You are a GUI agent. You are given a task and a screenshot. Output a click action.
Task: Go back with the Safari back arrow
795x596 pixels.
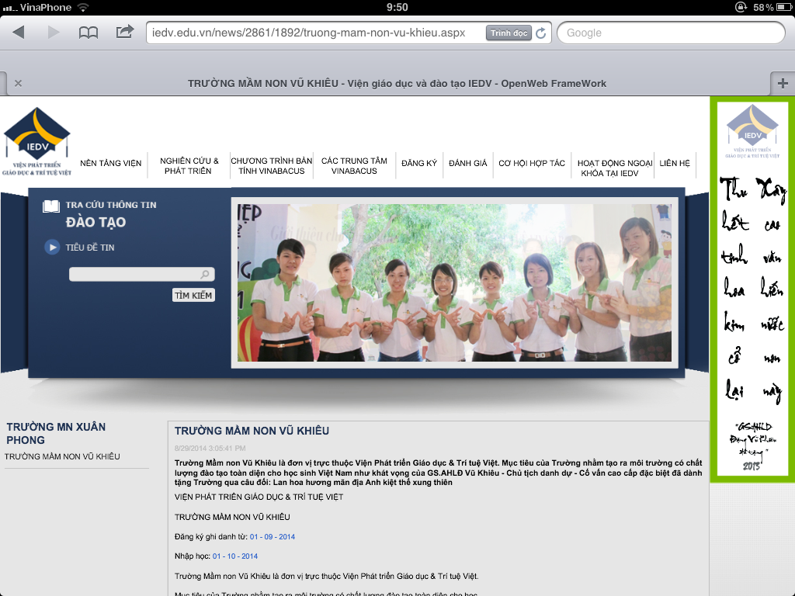coord(19,33)
